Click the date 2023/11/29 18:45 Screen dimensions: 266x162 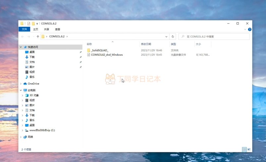(151, 55)
